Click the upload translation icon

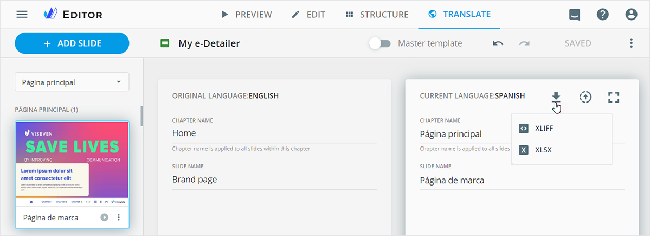click(x=585, y=97)
